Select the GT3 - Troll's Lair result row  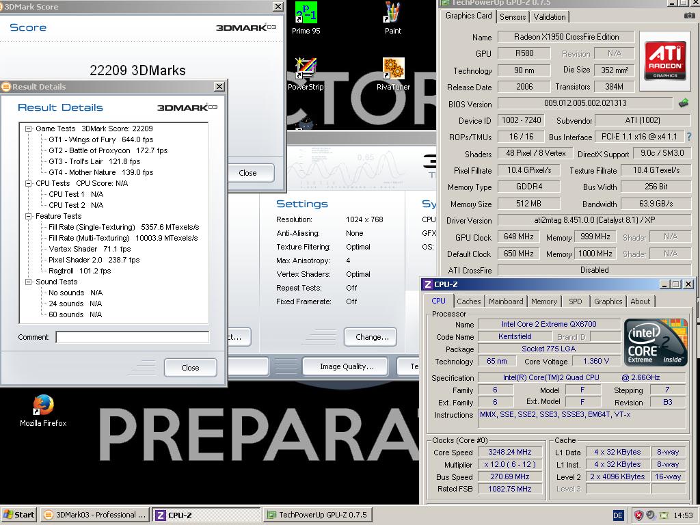94,161
